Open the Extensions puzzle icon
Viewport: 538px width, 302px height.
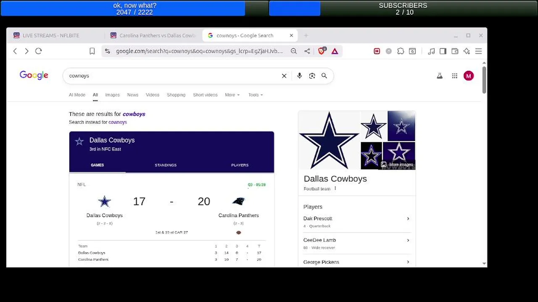point(401,51)
